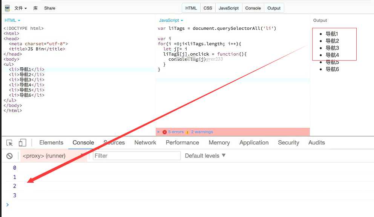374x217 pixels.
Task: Click the console output value 1
Action: [x=15, y=177]
